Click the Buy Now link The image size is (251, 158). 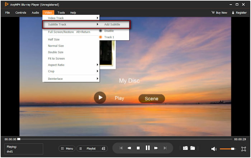click(222, 13)
